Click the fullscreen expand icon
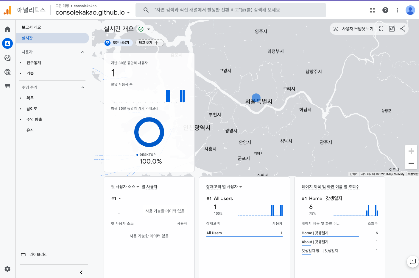Screen dimensions: 419x278 point(381,29)
